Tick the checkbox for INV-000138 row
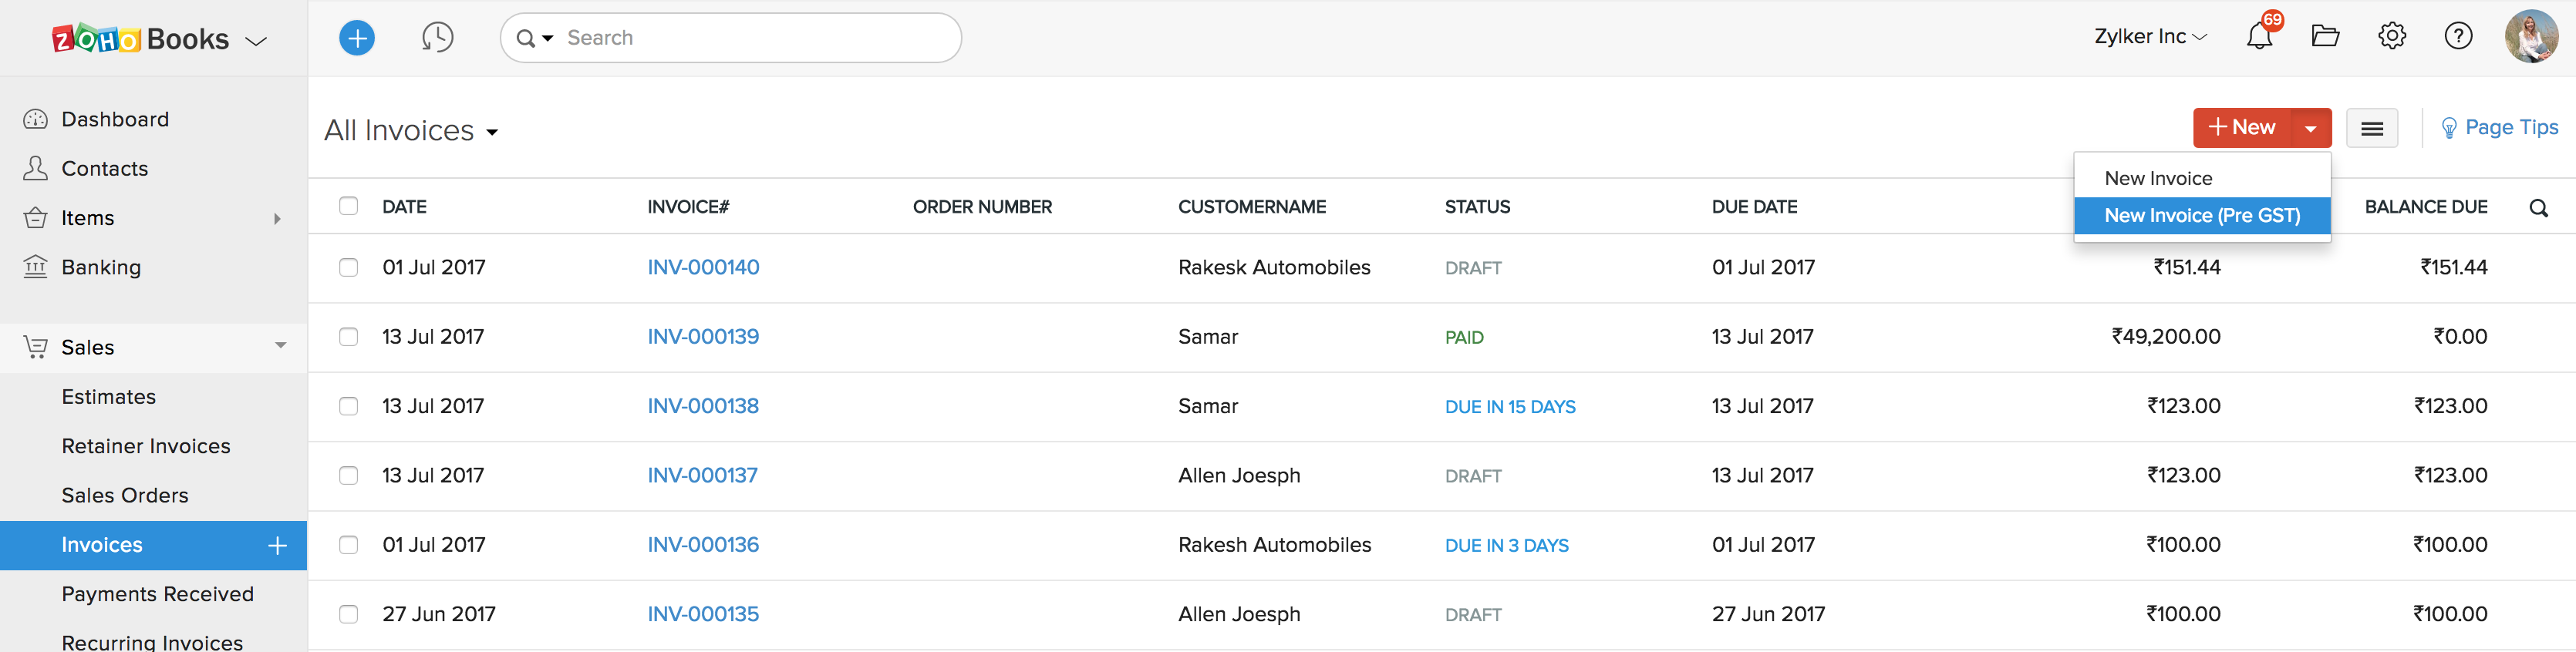This screenshot has height=652, width=2576. point(348,406)
